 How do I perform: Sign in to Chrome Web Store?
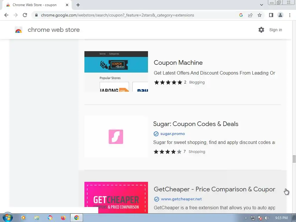275,30
